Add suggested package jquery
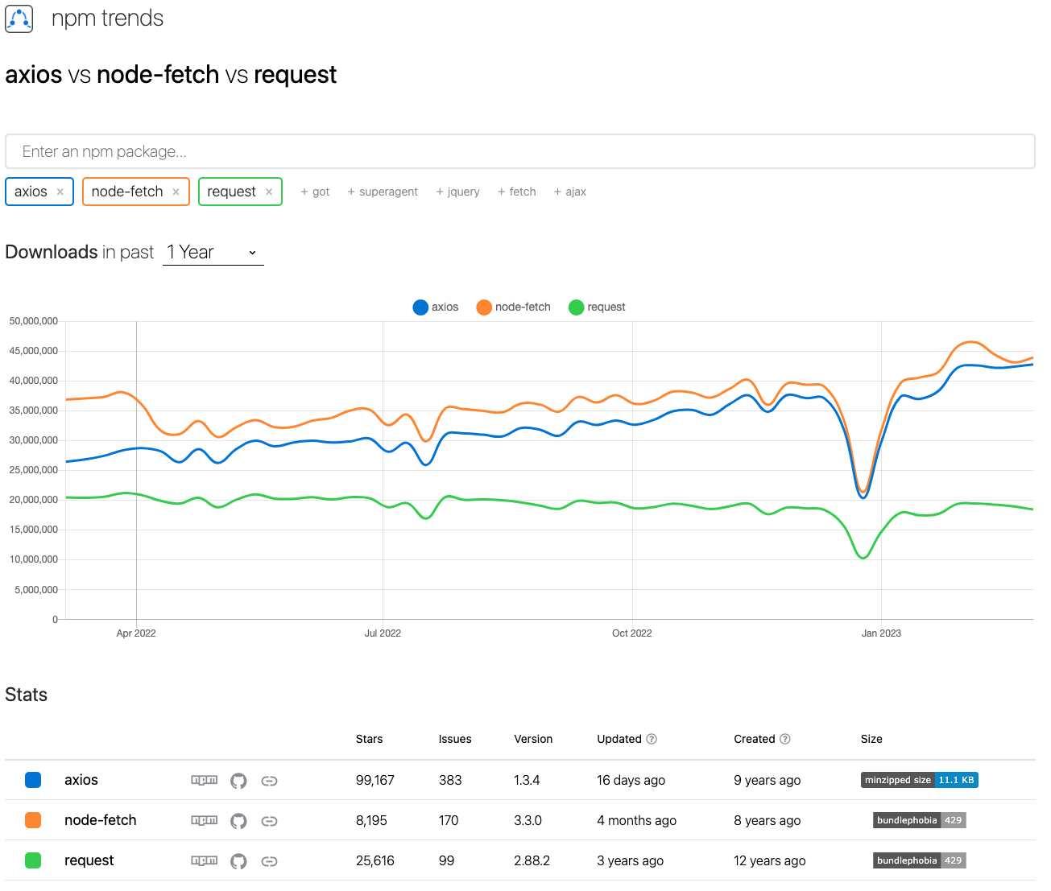Screen dimensions: 1051x891 [x=457, y=192]
